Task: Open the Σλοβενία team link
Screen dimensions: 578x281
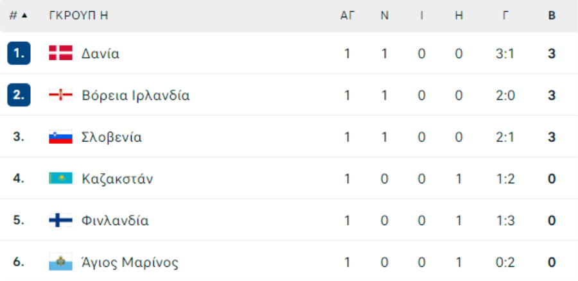Action: click(x=112, y=137)
